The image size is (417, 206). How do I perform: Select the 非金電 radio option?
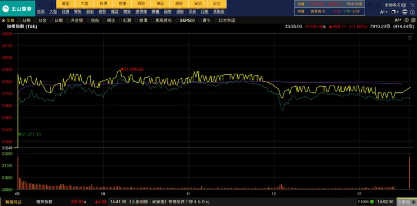(x=75, y=20)
